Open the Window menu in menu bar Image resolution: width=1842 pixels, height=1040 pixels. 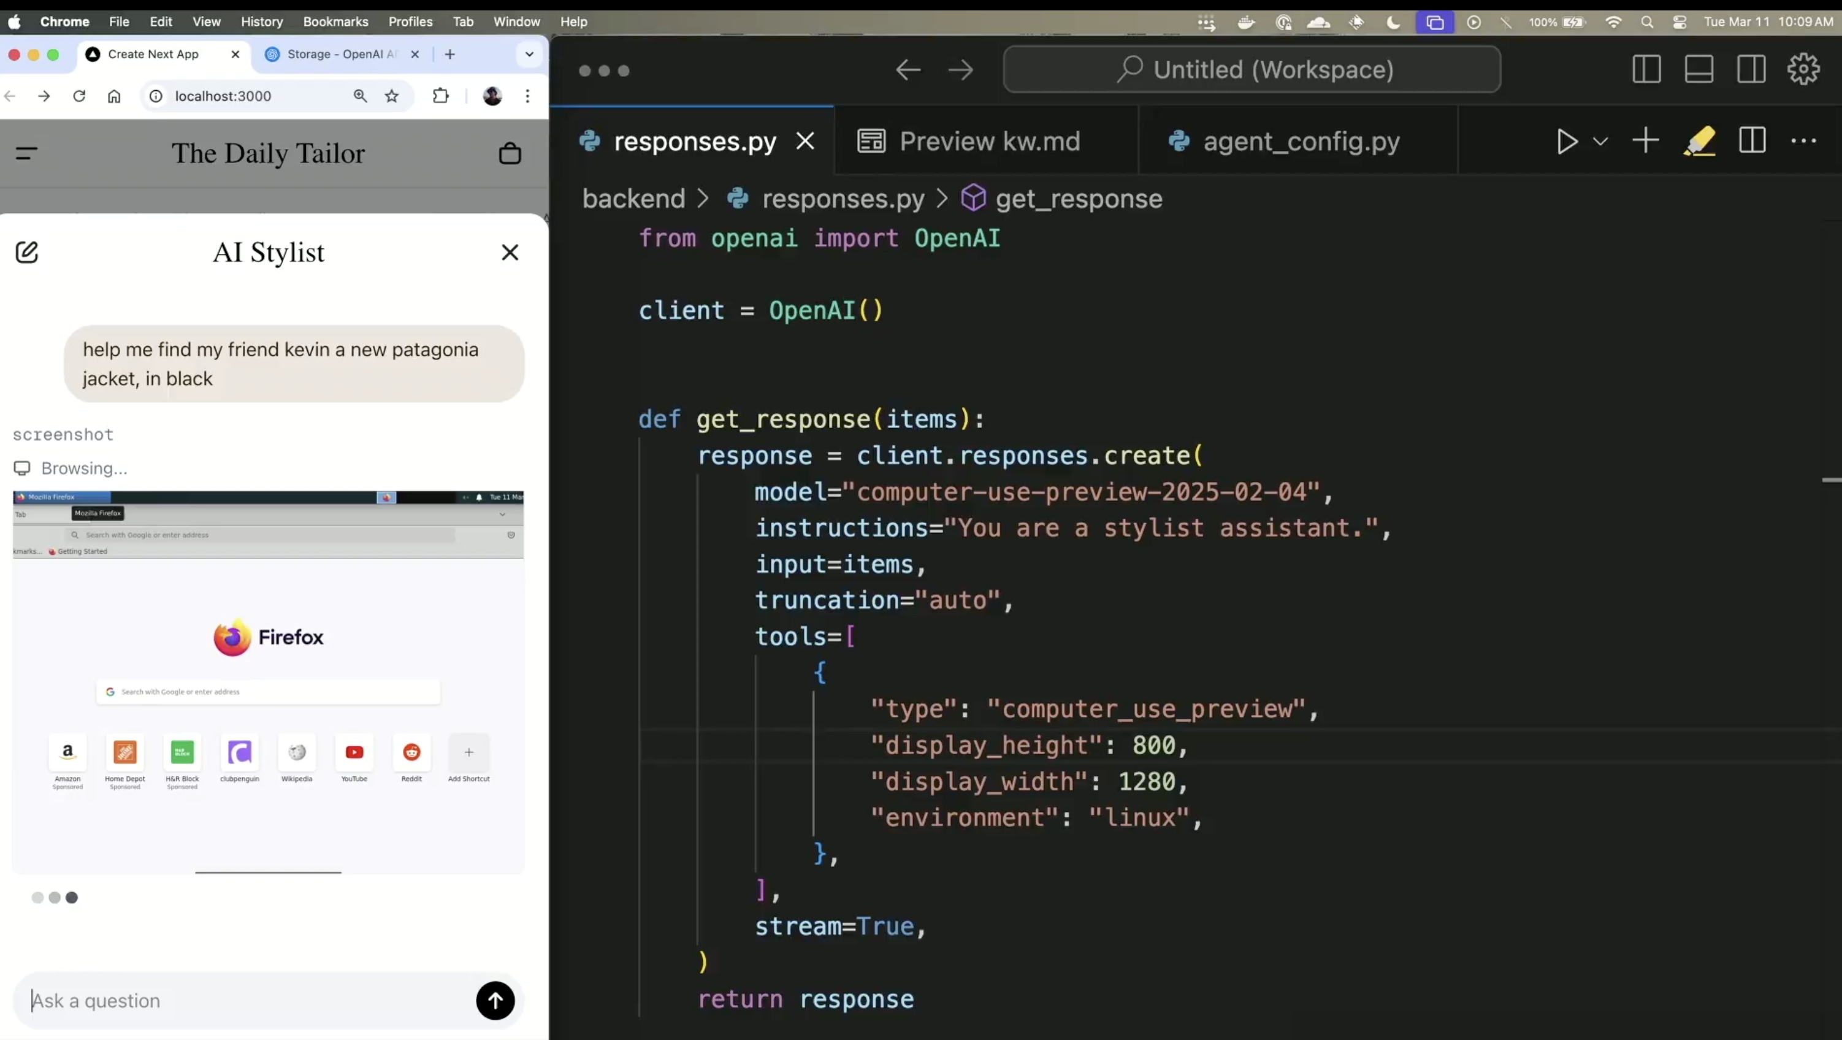516,21
